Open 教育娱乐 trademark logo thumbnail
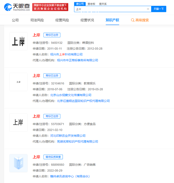174x183 pixels. click(18, 82)
